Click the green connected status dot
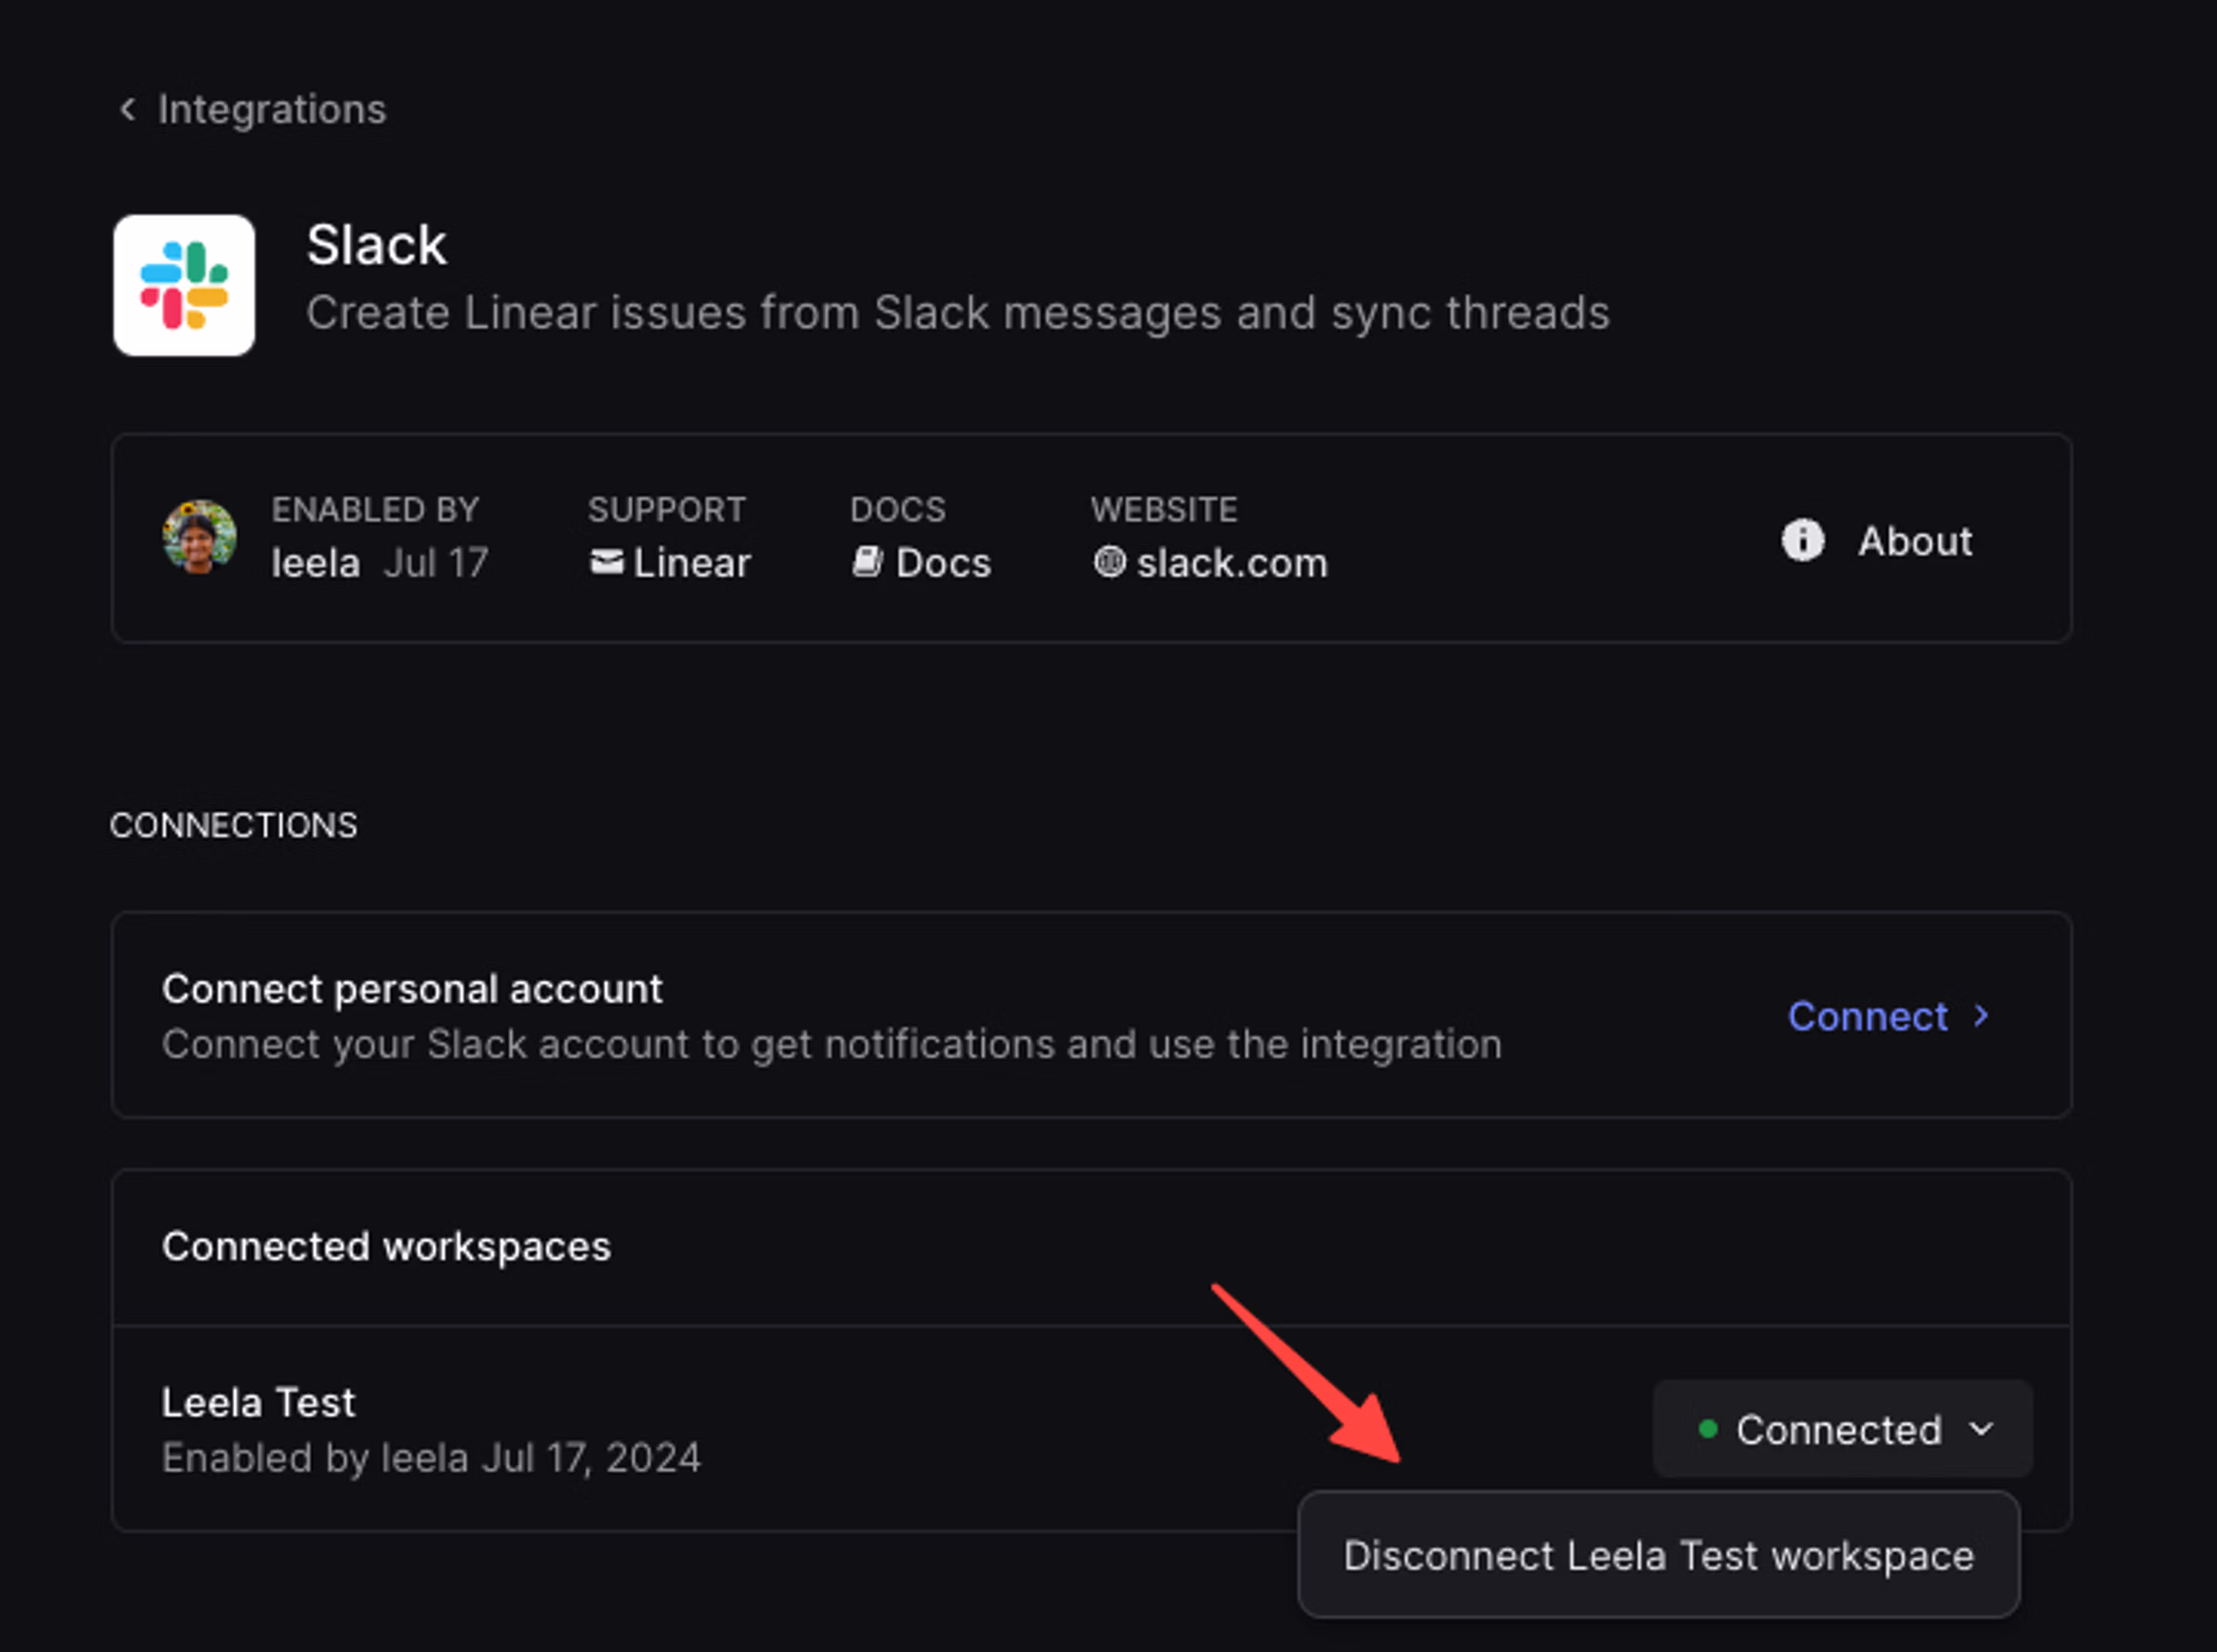 (1707, 1429)
